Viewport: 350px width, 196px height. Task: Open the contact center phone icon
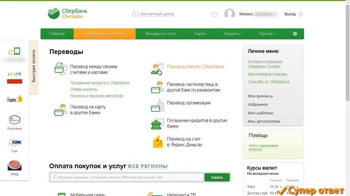click(x=135, y=14)
